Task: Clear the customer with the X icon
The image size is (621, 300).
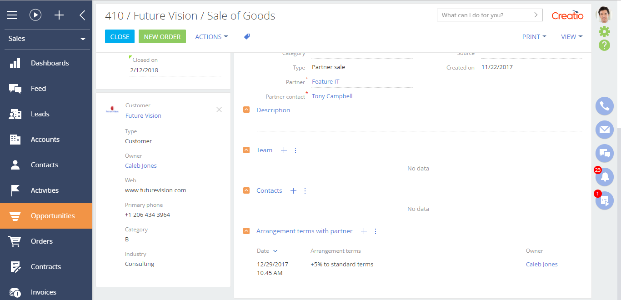Action: coord(219,110)
